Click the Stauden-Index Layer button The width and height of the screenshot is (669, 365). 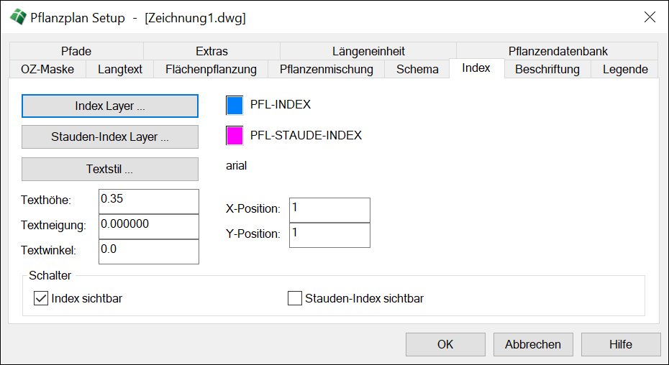[110, 137]
